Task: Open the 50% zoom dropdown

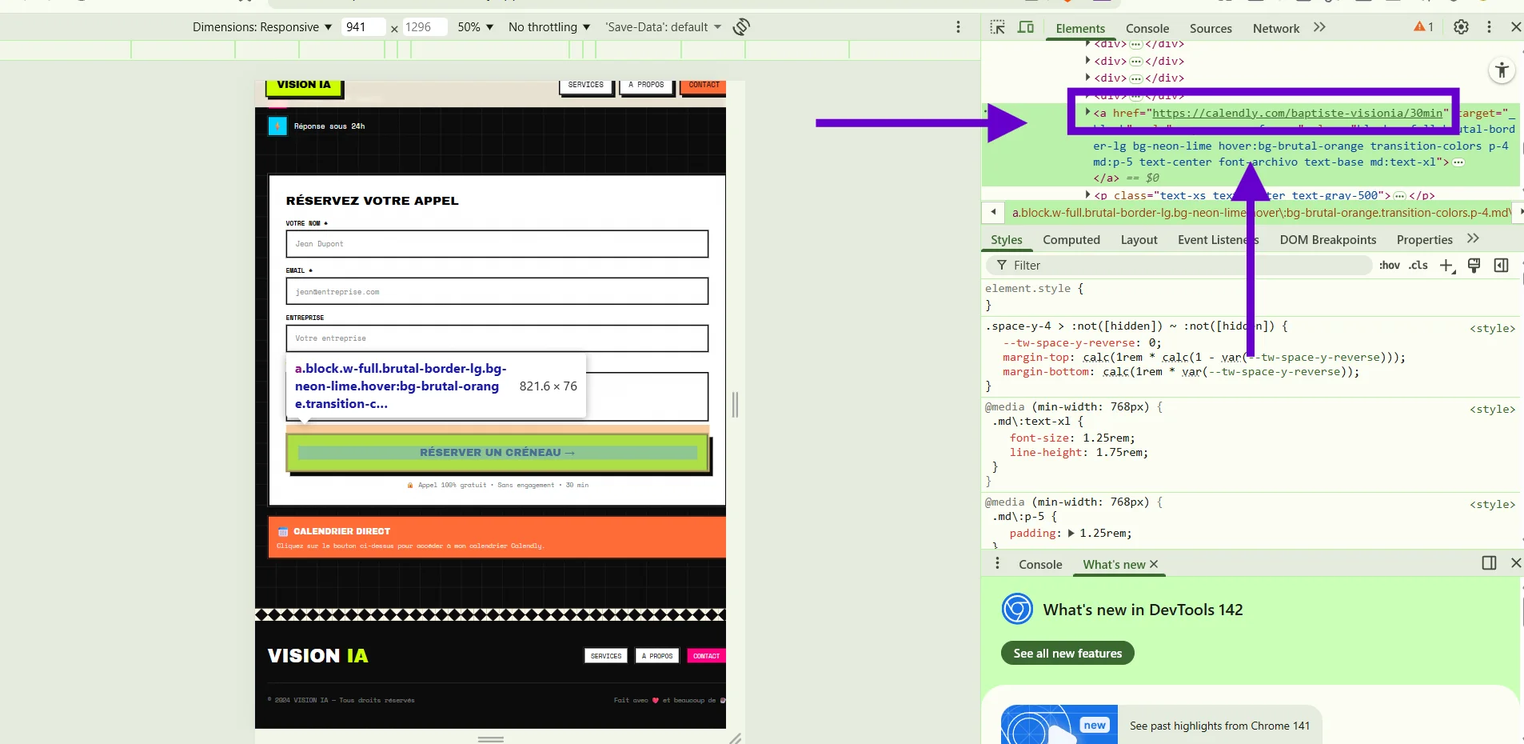Action: [x=476, y=27]
